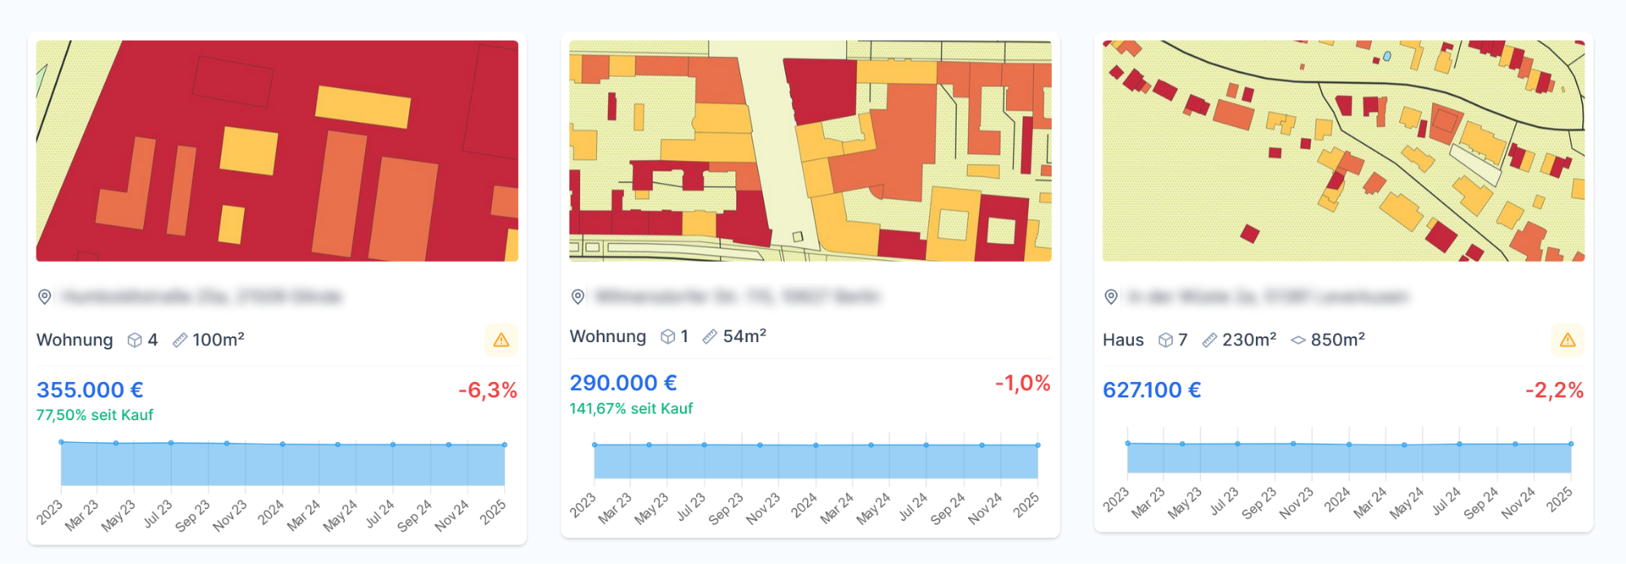
Task: Click the rooms cube icon on the 100m² Wohnung
Action: [x=135, y=341]
